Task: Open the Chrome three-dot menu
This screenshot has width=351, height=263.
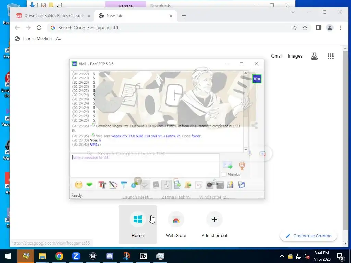Action: 341,28
